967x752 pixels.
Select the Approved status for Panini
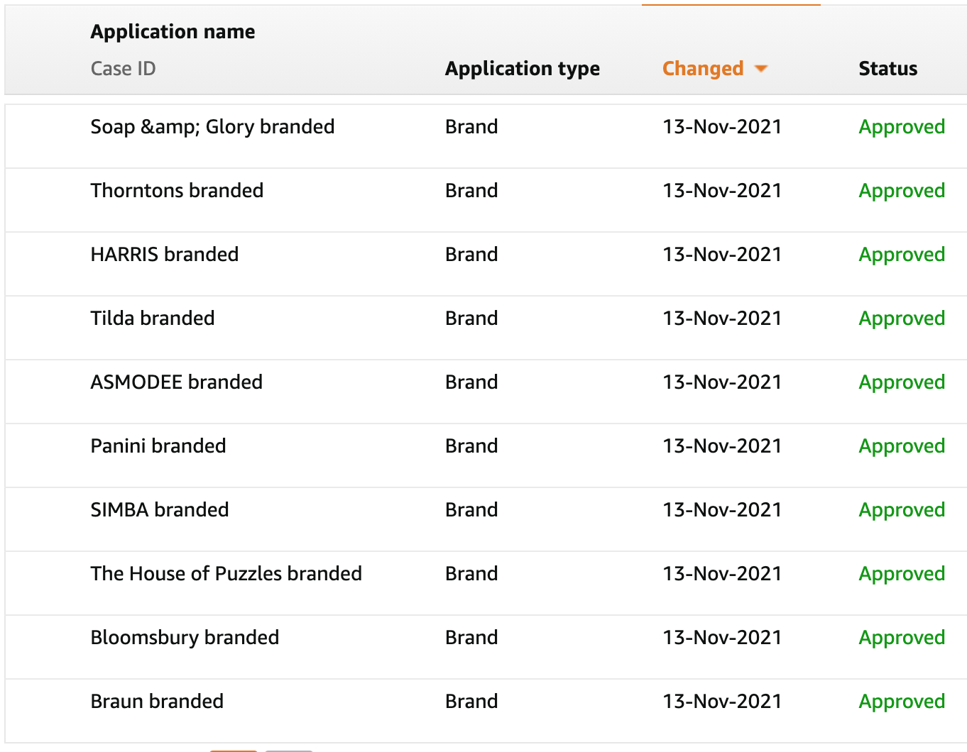tap(902, 447)
